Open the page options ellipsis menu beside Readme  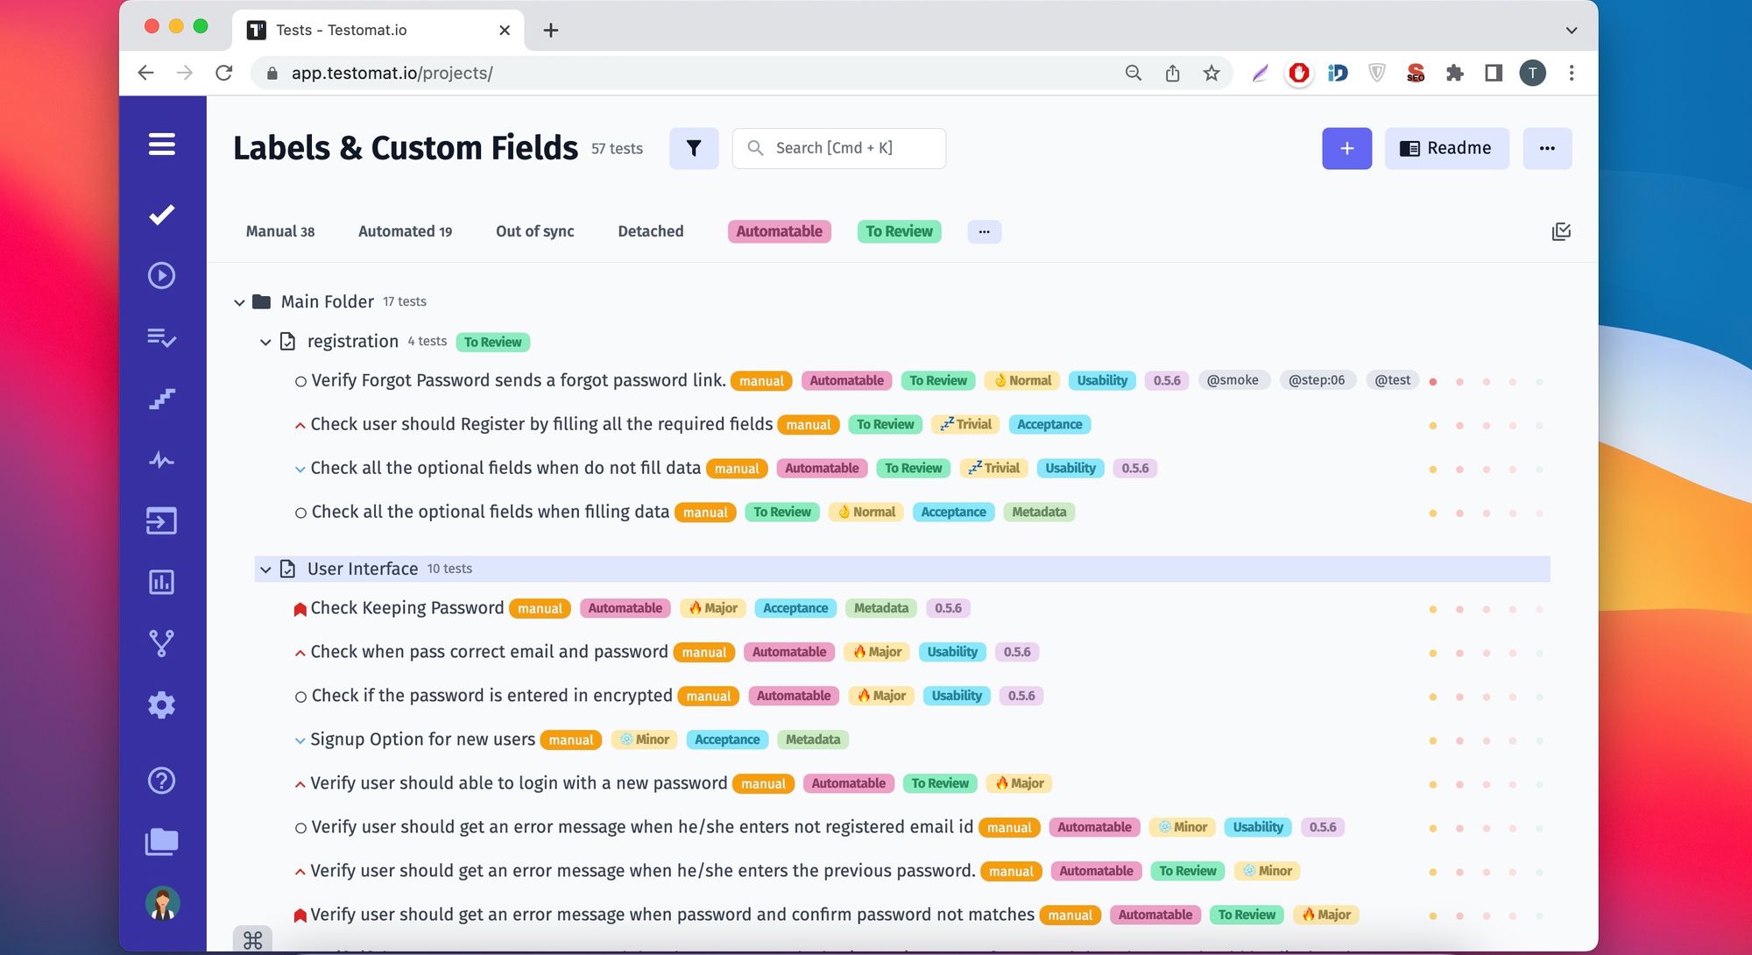coord(1547,148)
